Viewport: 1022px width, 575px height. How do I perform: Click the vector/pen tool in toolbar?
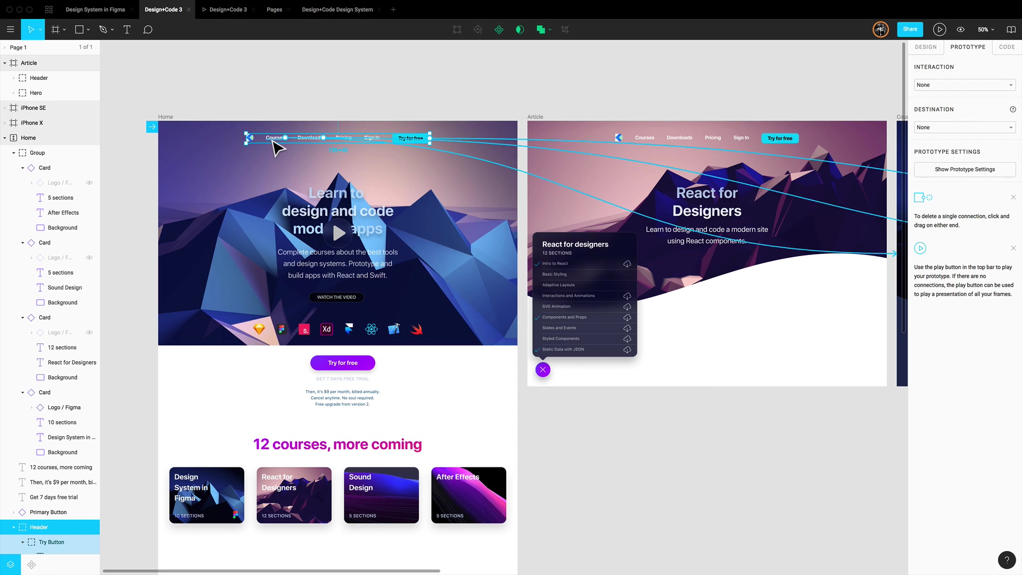pos(103,29)
